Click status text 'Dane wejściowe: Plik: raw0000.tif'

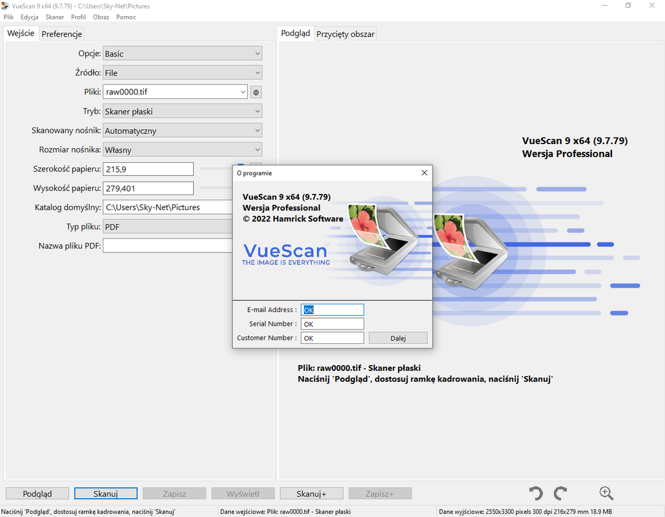pos(285,511)
